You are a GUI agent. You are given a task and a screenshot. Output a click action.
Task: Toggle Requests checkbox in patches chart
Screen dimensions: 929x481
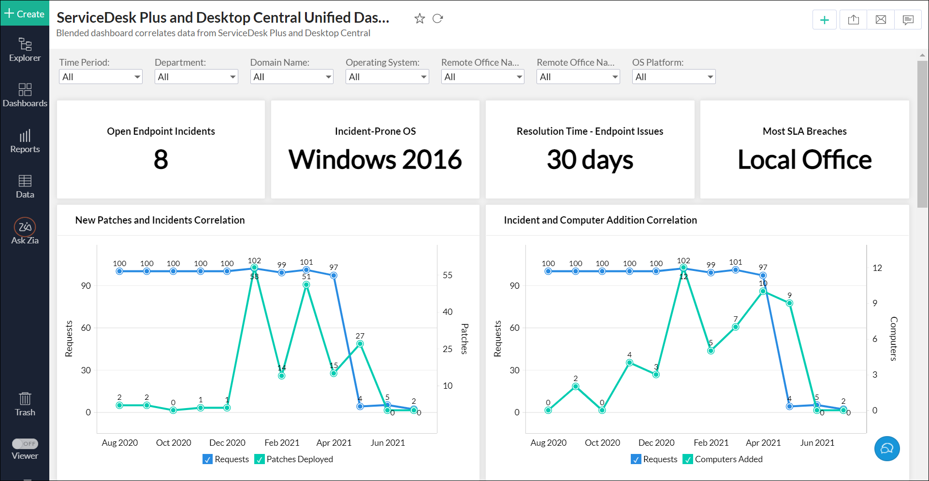tap(208, 459)
